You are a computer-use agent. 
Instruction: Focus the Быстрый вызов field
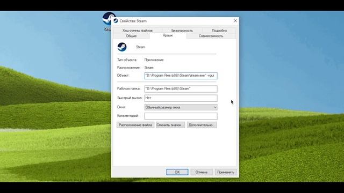181,98
